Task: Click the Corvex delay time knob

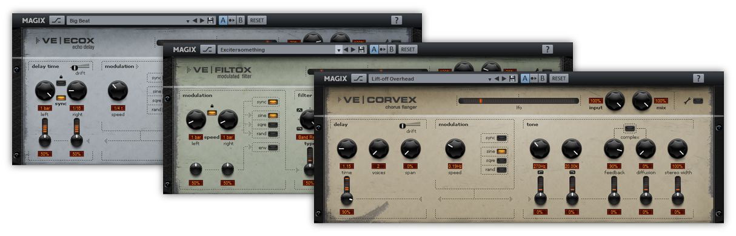Action: (x=347, y=148)
